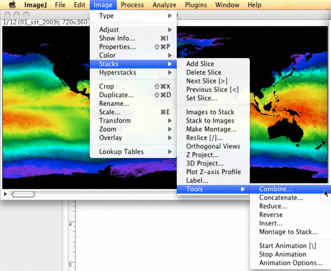Screen dimensions: 331x271
Task: Choose Duplicate... menu item
Action: 133,95
